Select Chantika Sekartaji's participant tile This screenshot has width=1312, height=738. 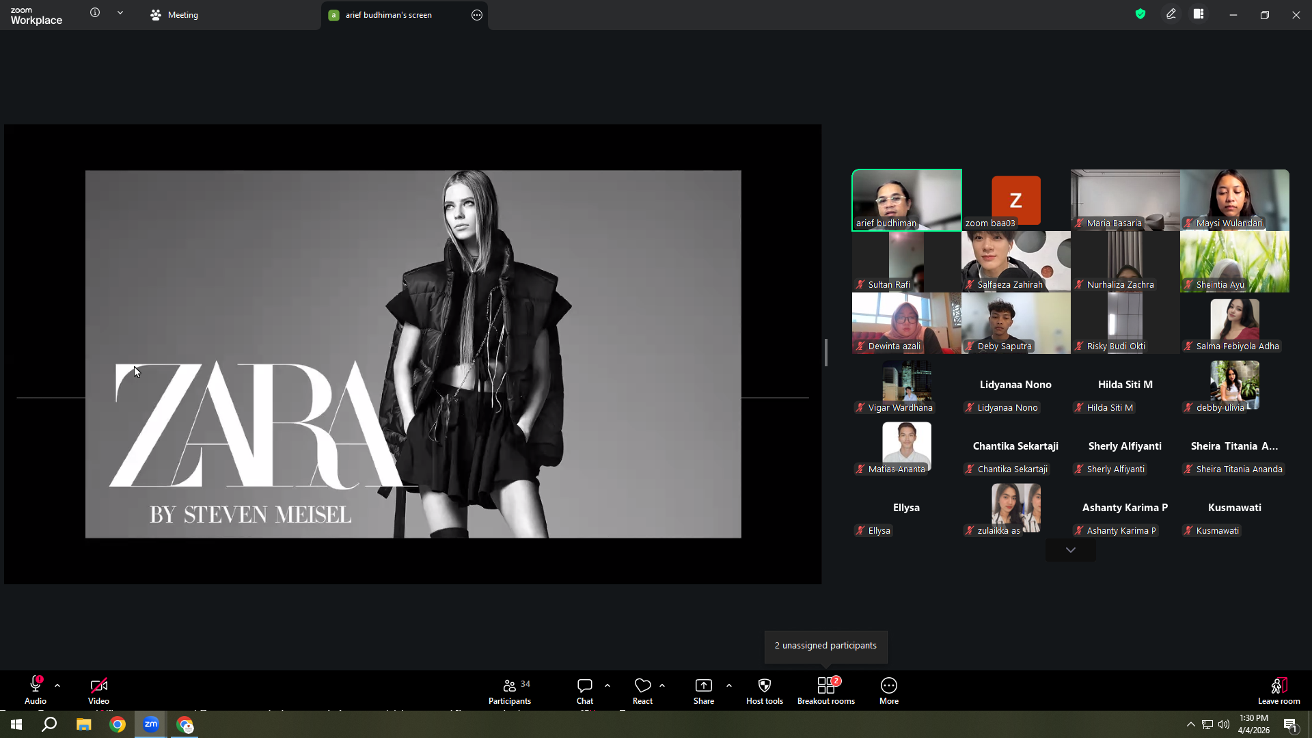click(1016, 446)
